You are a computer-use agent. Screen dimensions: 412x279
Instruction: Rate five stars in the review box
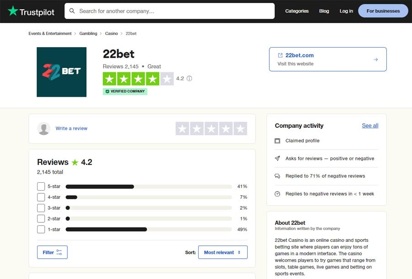coord(240,129)
